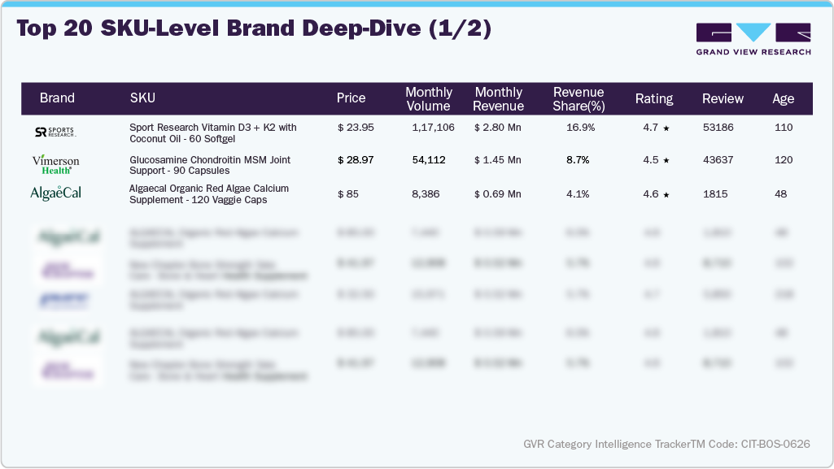
Task: Select the Glucosamine Chondroitin MSM Joint Support SKU
Action: pyautogui.click(x=210, y=165)
